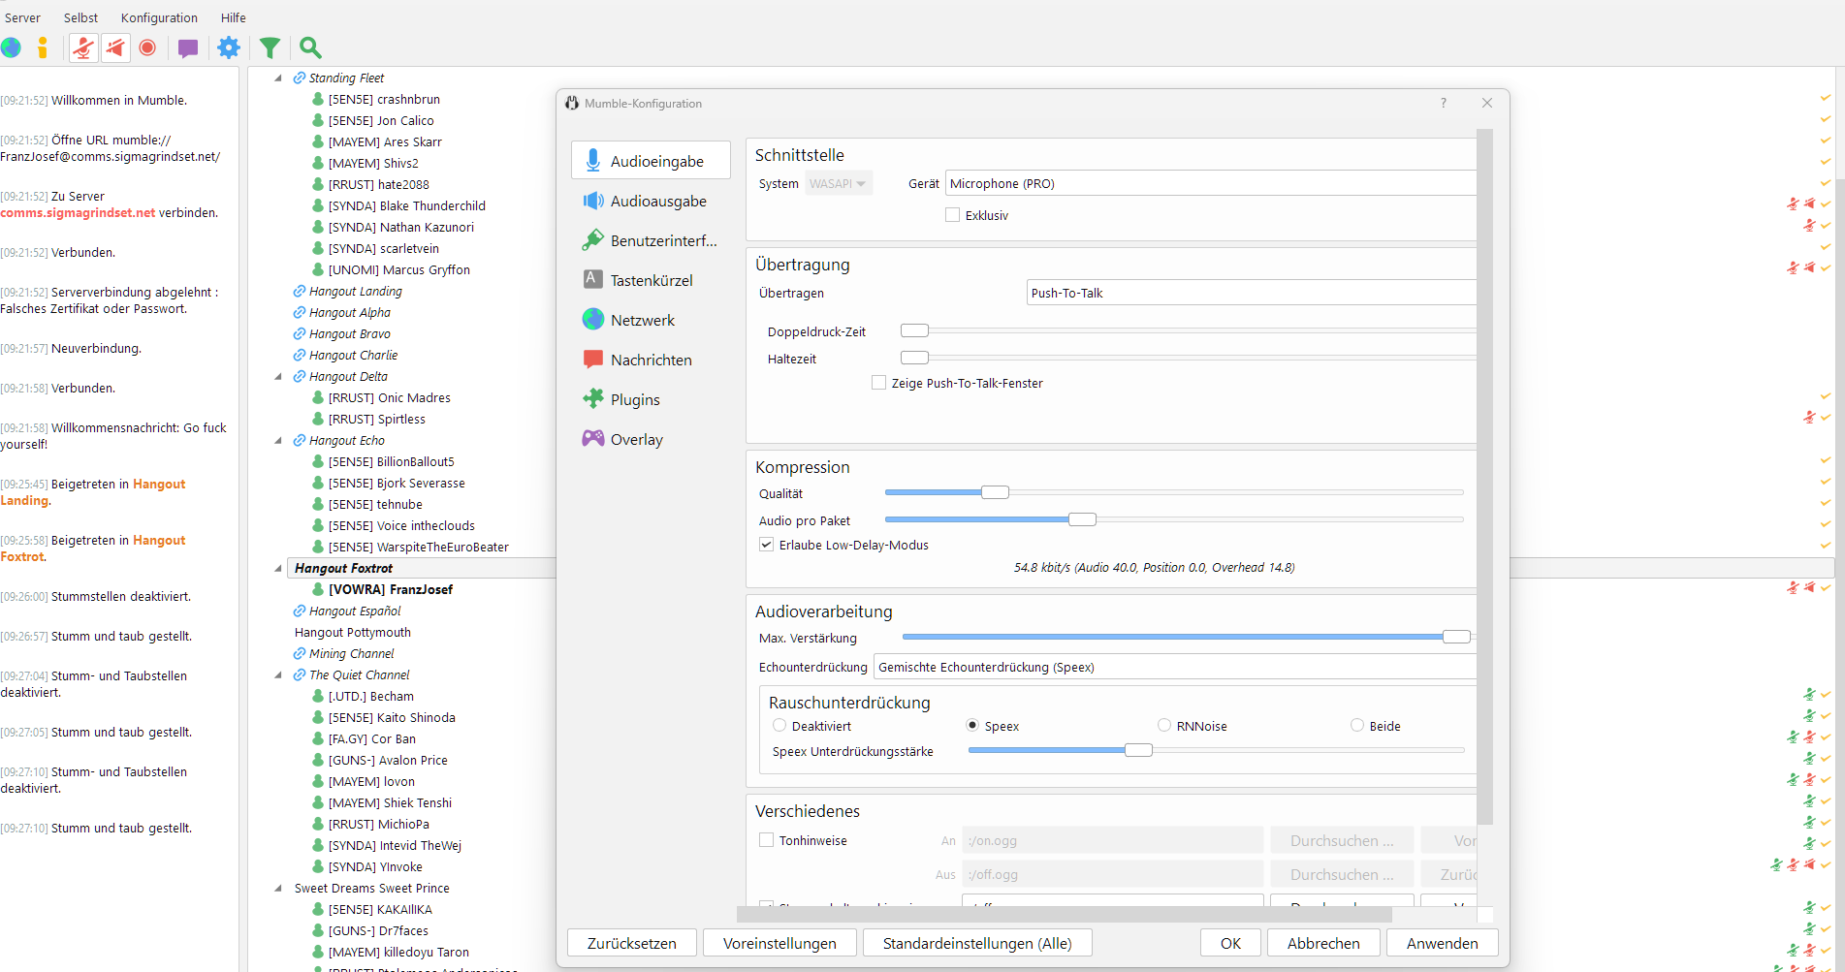Screen dimensions: 1845x972
Task: Click link icon beside Mining Channel
Action: pyautogui.click(x=300, y=653)
